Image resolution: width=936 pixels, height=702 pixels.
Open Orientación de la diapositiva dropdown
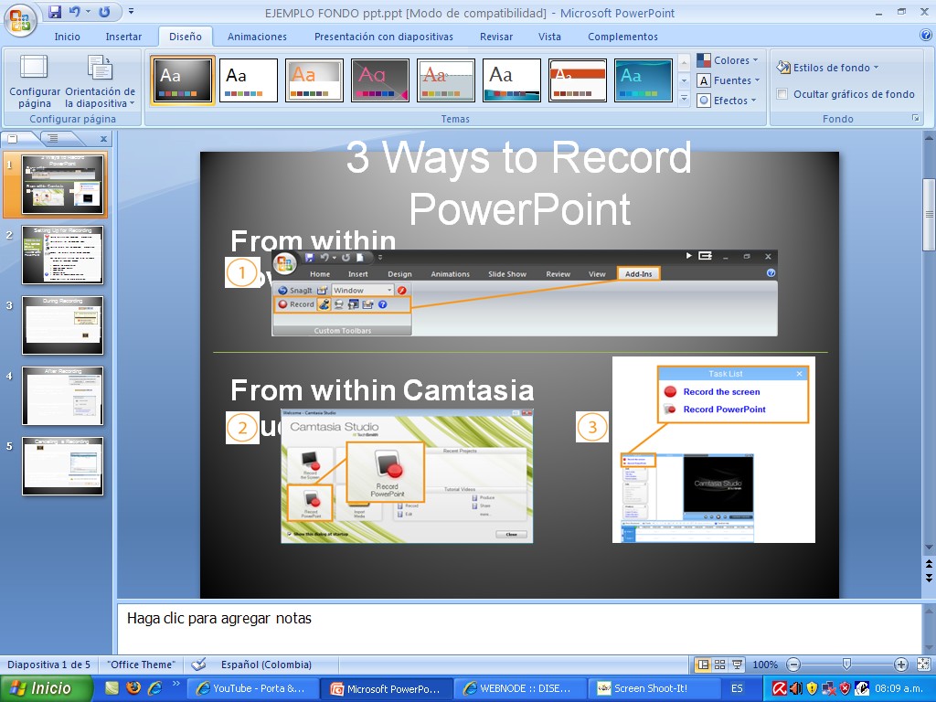(100, 81)
